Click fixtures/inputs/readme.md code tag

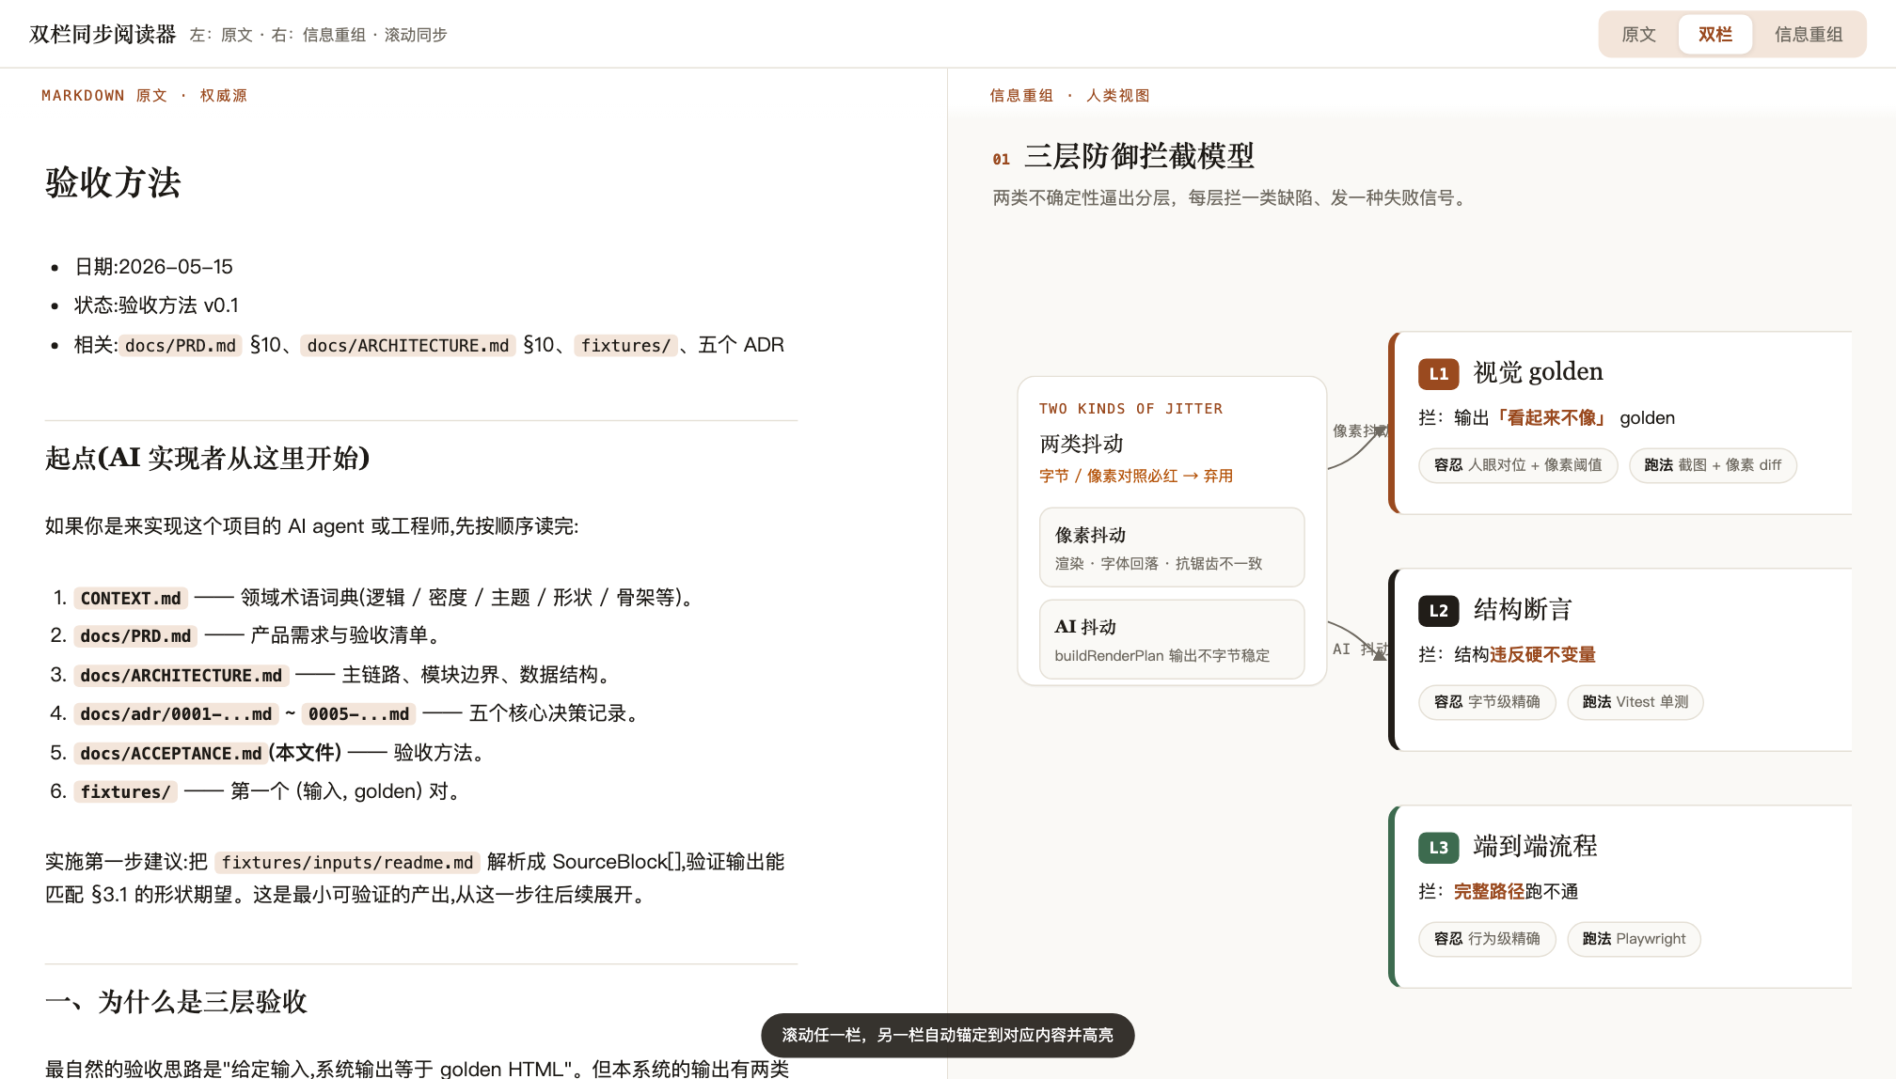point(347,863)
